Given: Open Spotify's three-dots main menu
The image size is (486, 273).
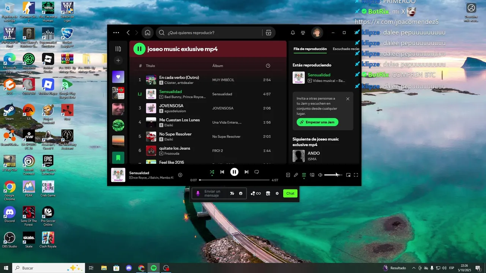Looking at the screenshot, I should click(116, 33).
